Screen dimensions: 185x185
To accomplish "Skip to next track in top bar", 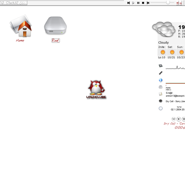I will [x=148, y=3].
